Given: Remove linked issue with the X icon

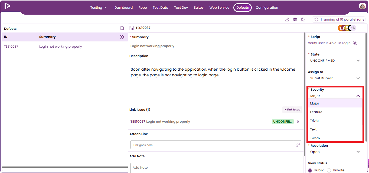Looking at the screenshot, I should 298,122.
